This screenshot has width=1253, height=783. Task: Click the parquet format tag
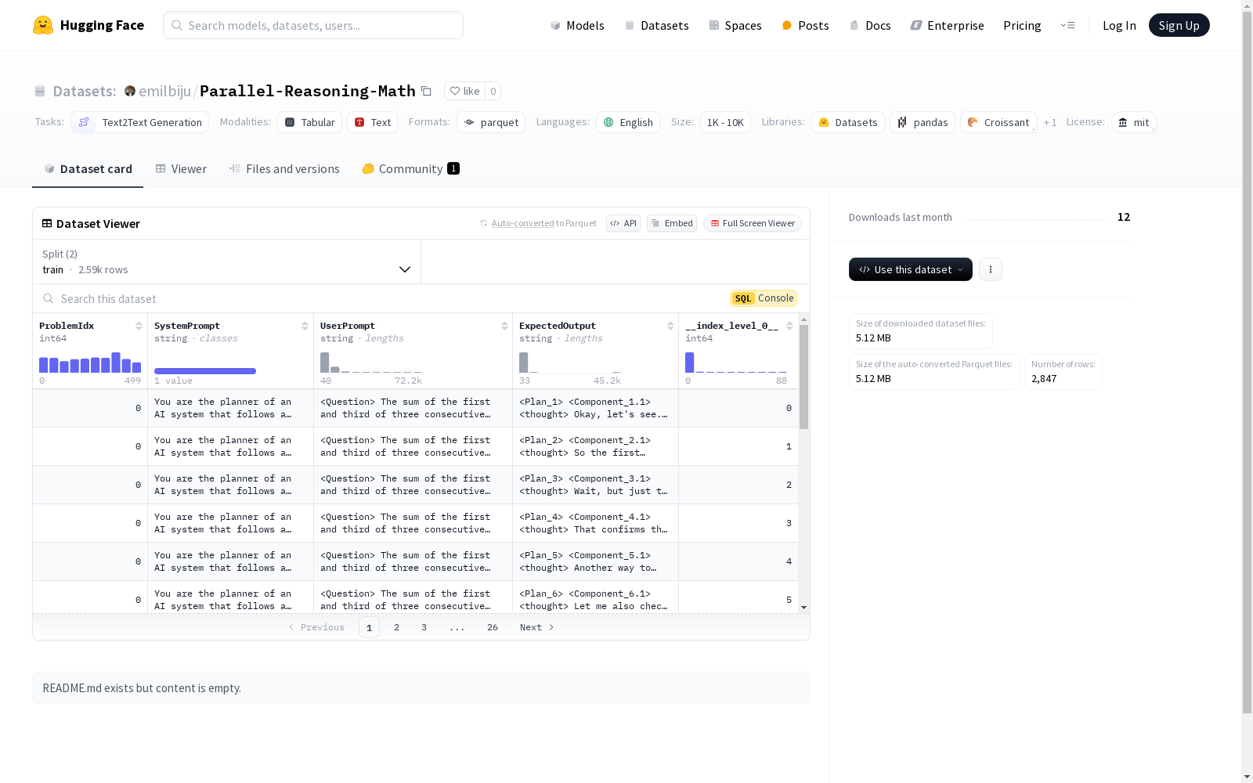(491, 122)
